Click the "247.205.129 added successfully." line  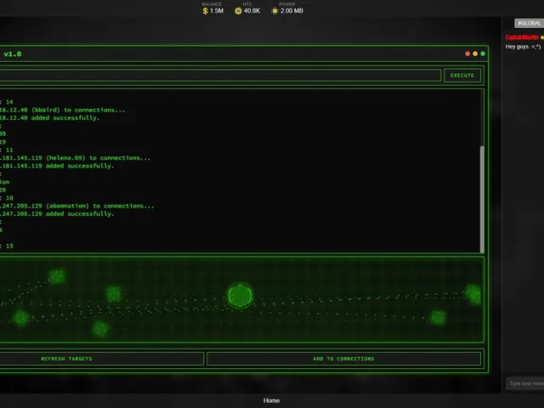(x=57, y=213)
